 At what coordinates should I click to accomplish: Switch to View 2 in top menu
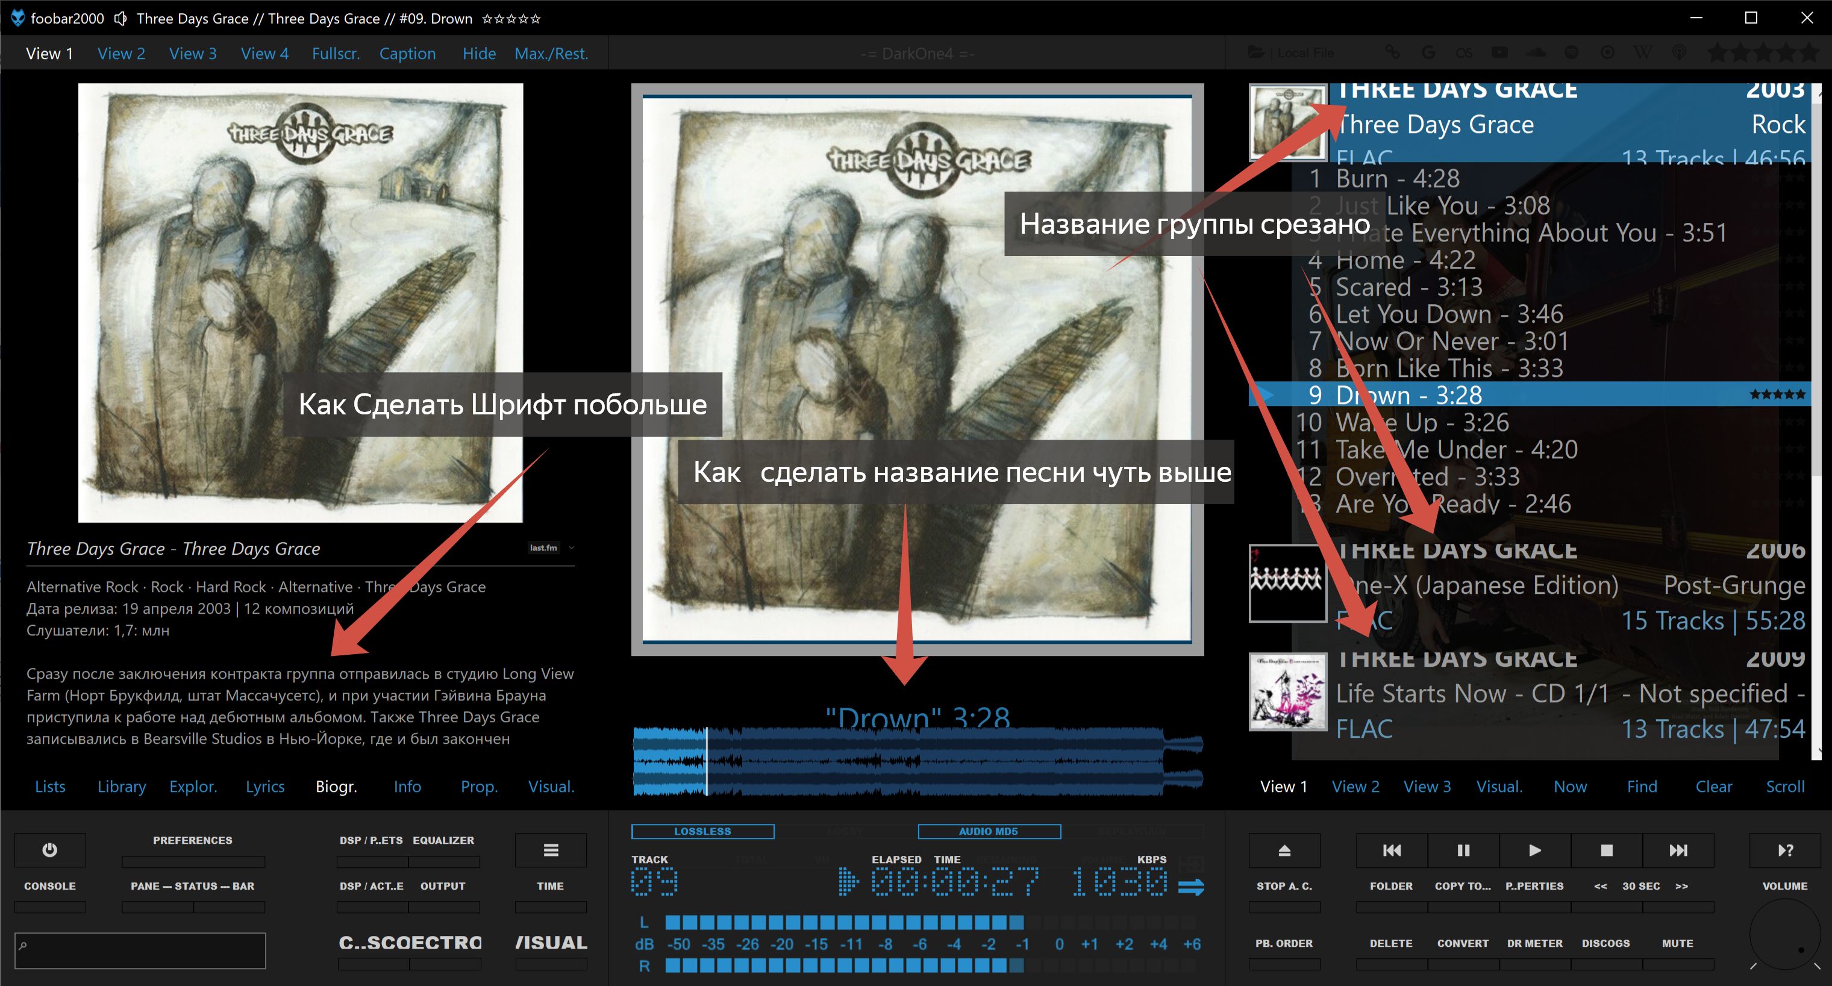click(x=121, y=54)
